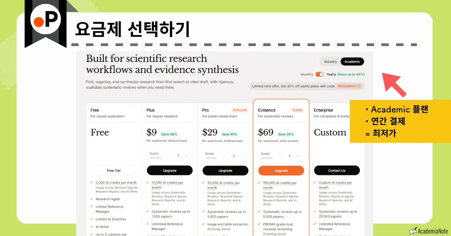This screenshot has height=236, width=451.
Task: Click the 'Research Agent' feature
Action: click(108, 199)
